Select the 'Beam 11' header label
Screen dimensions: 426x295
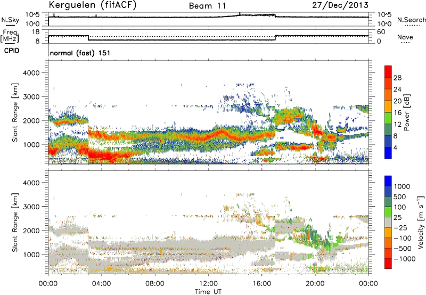[x=208, y=6]
